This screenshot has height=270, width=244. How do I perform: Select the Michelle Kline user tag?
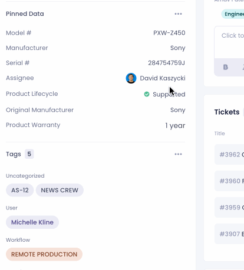(32, 222)
